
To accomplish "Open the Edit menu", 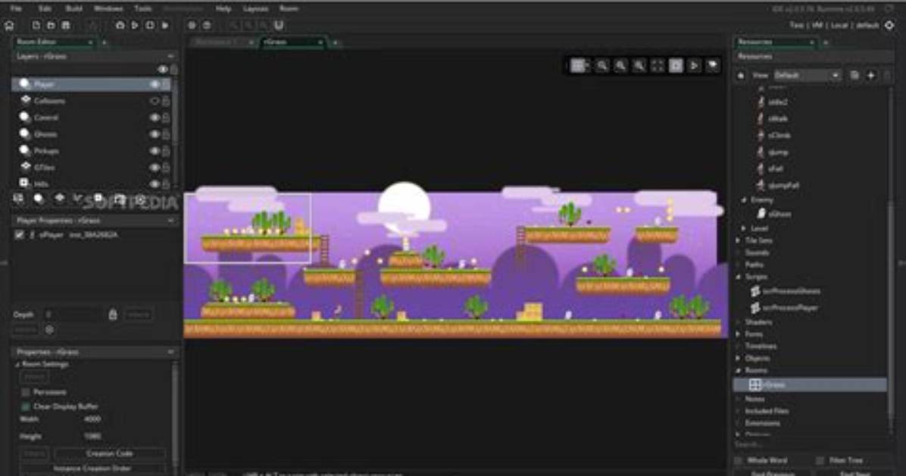I will 45,8.
